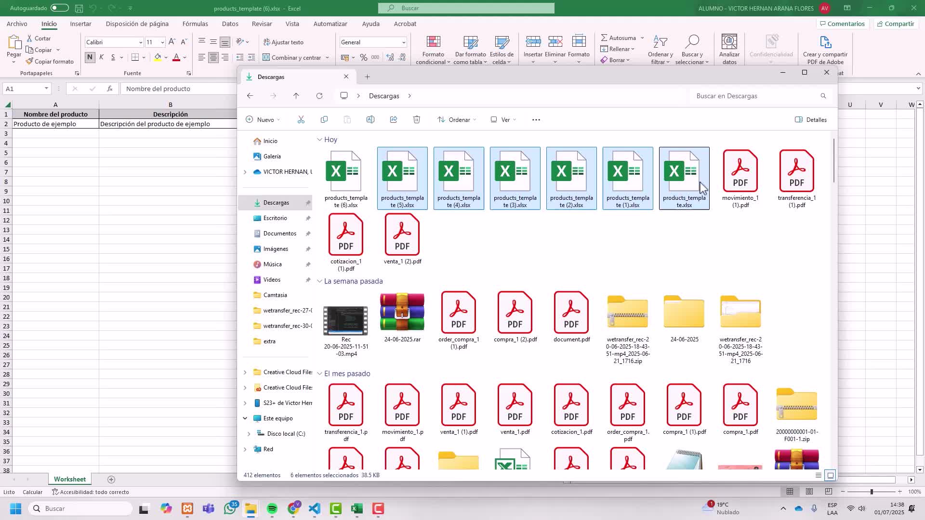The image size is (925, 520).
Task: Switch to Page Layout view in status bar
Action: pyautogui.click(x=809, y=492)
